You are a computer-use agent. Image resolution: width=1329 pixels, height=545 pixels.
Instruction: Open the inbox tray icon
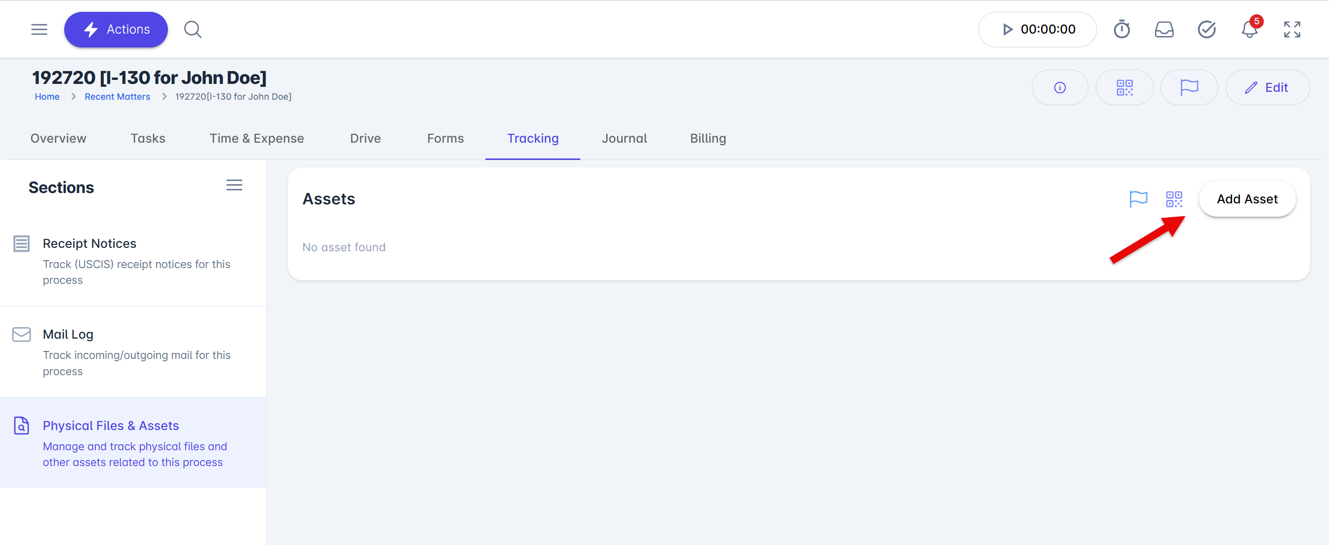tap(1164, 30)
